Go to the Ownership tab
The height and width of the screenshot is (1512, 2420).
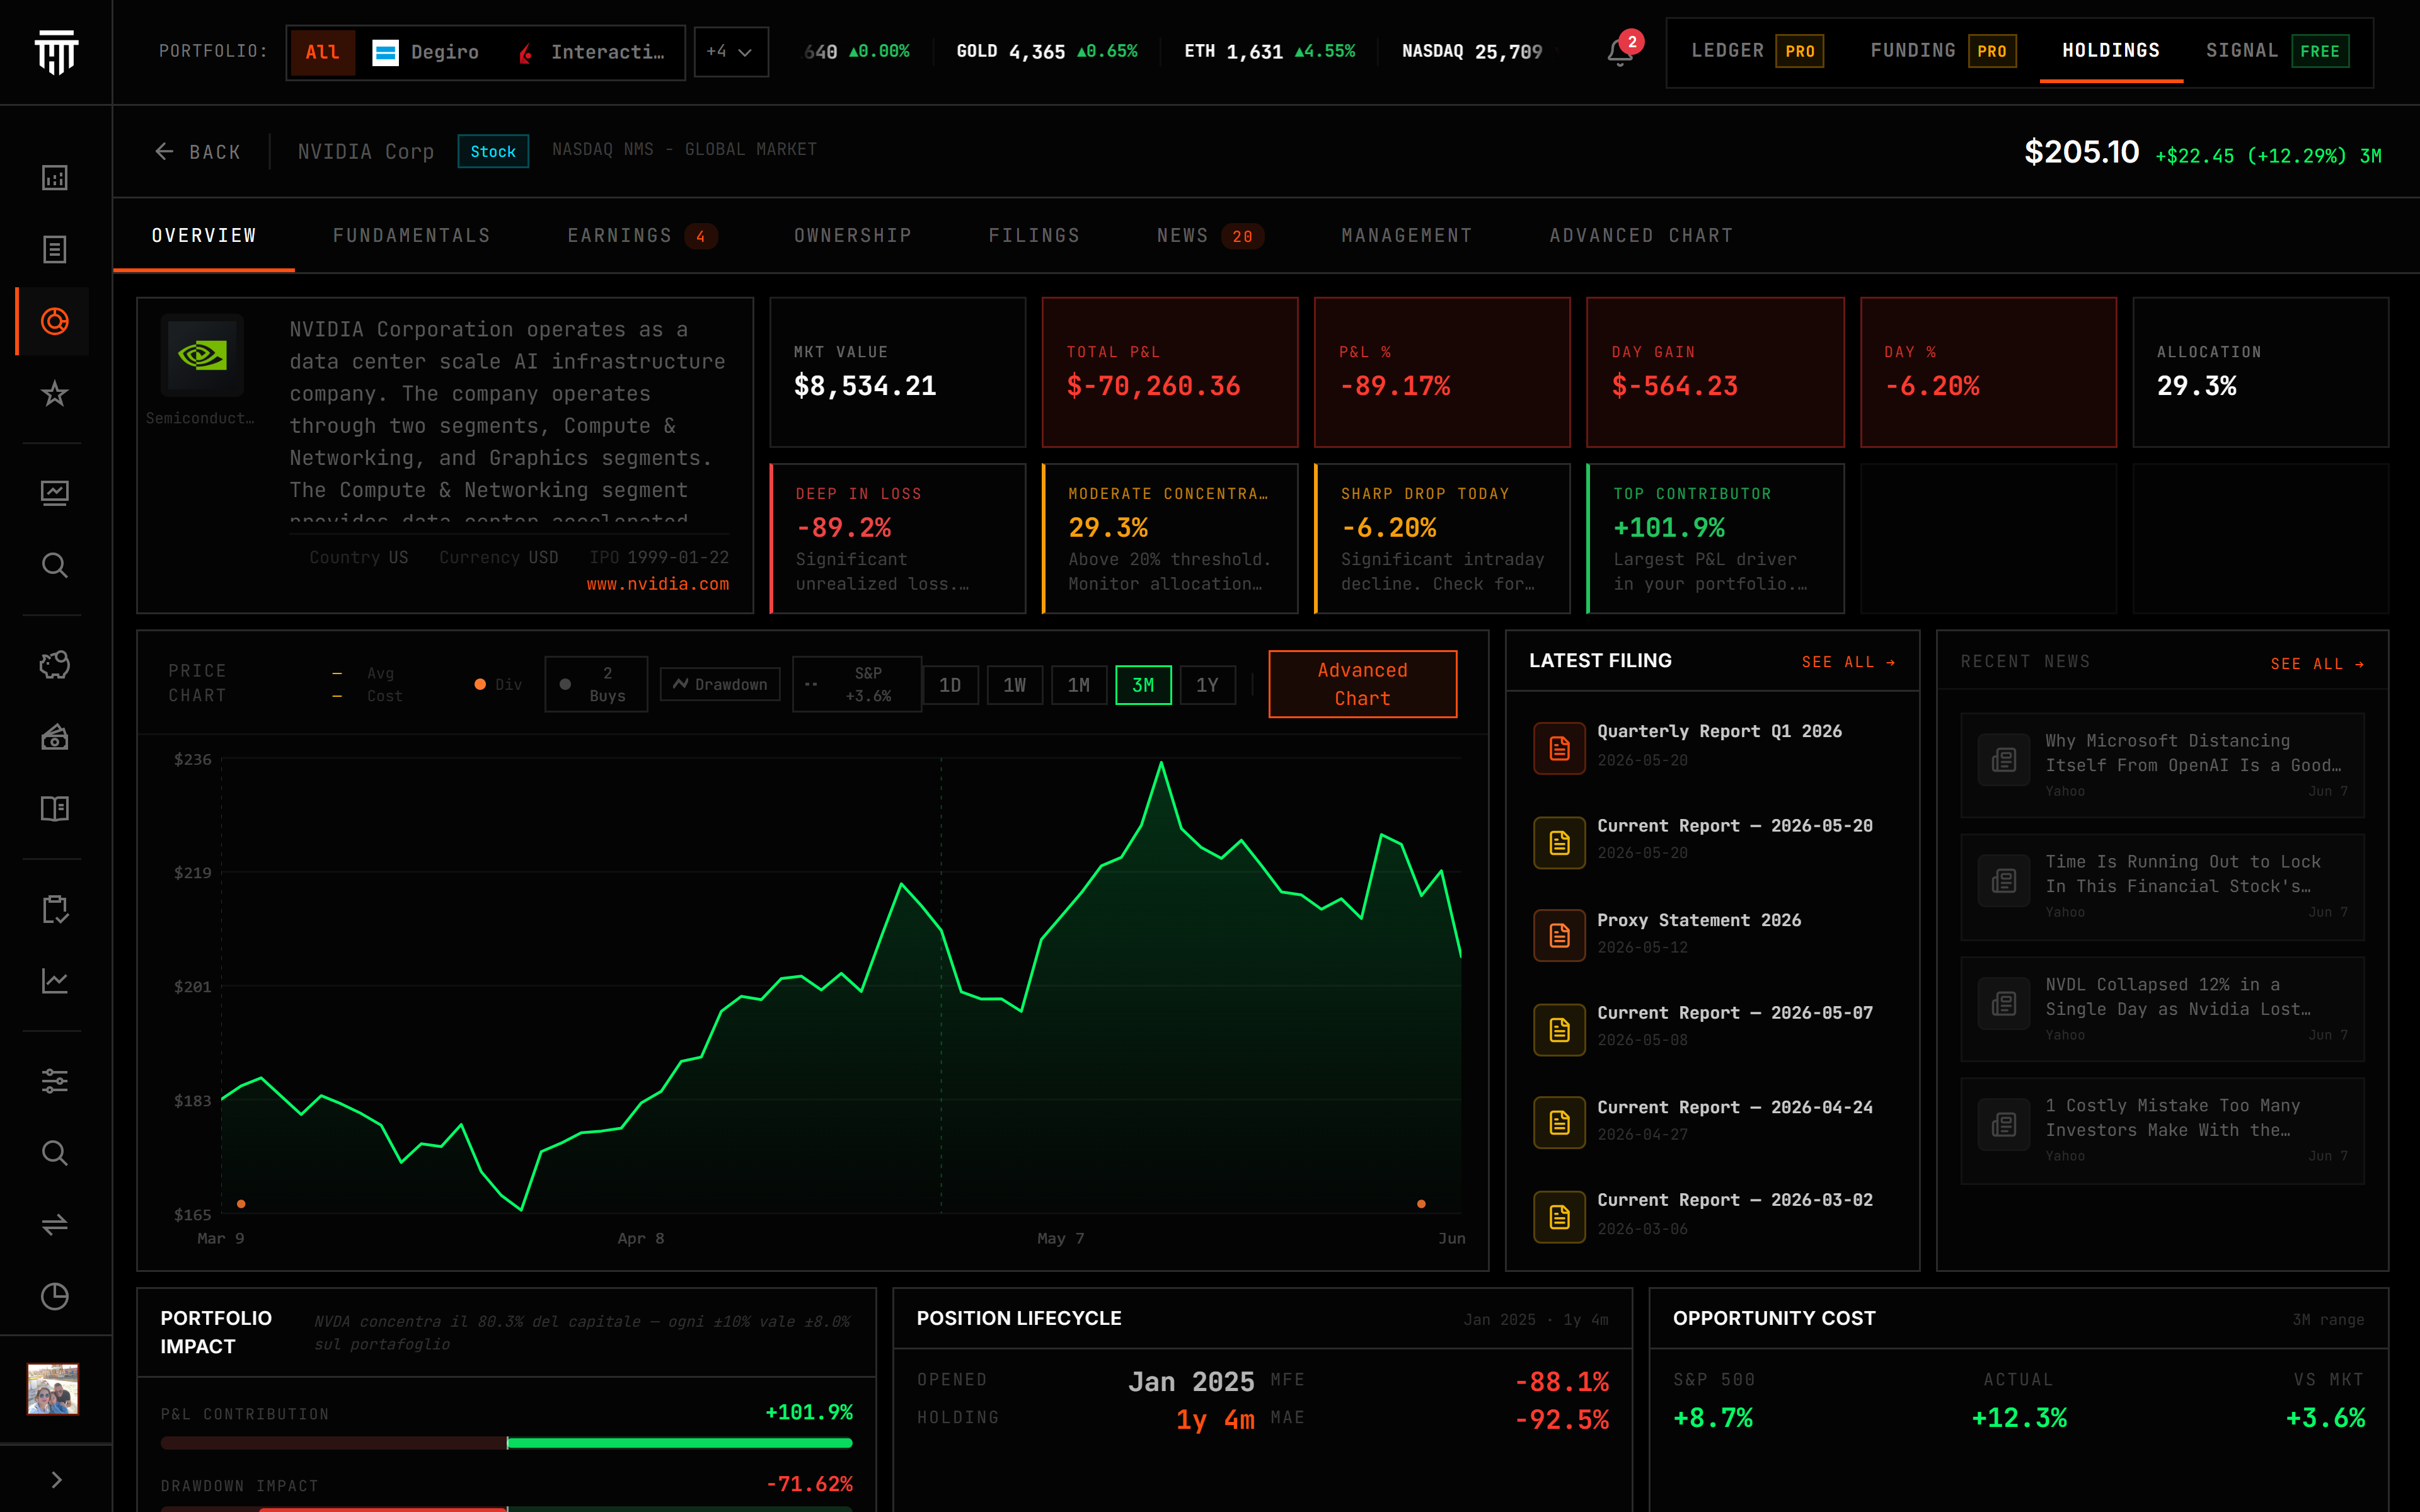coord(853,236)
